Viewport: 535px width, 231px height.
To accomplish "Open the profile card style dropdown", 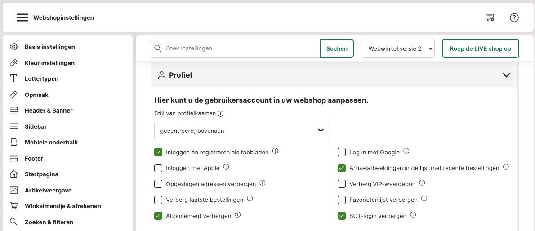I will pos(242,131).
